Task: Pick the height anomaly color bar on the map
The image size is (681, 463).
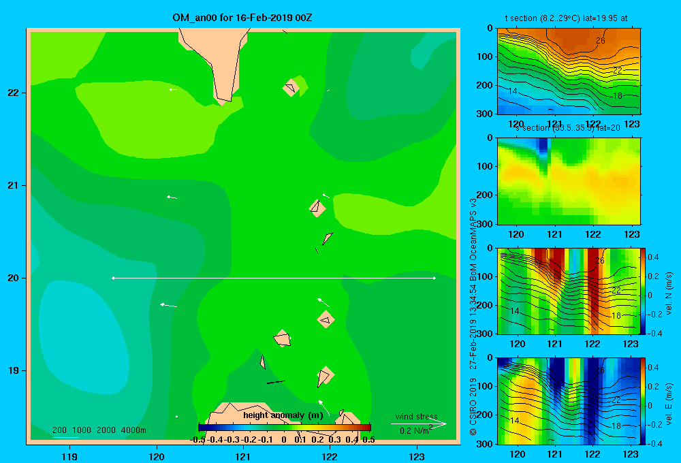Action: pyautogui.click(x=284, y=428)
